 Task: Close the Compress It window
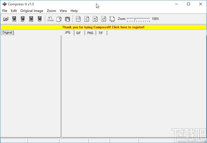pyautogui.click(x=201, y=4)
